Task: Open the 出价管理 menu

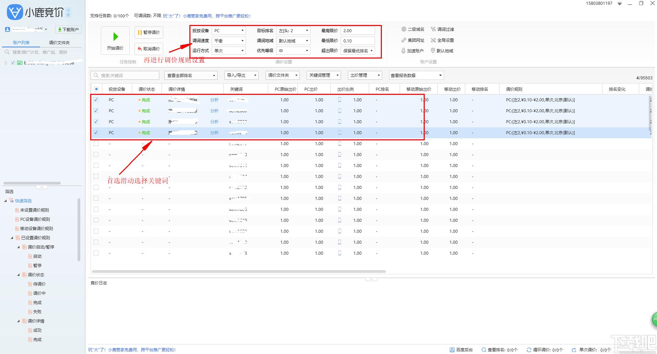Action: 365,75
